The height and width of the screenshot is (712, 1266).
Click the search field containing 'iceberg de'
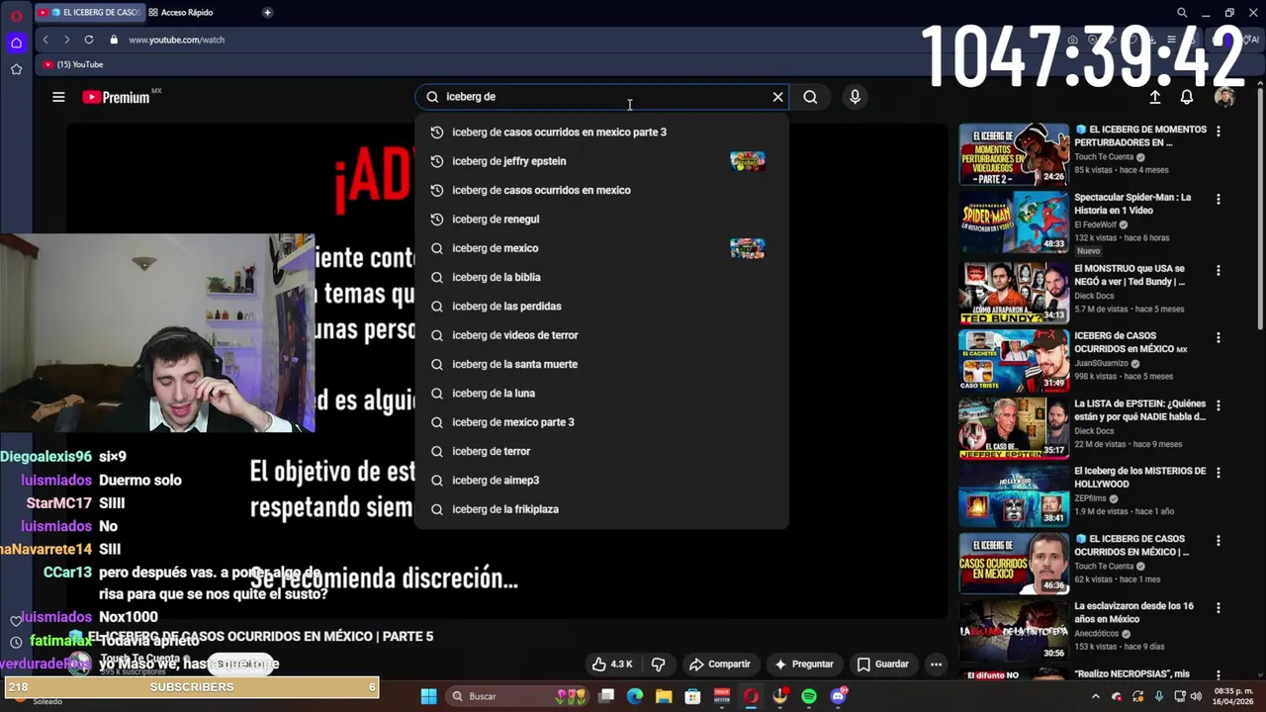tap(602, 97)
